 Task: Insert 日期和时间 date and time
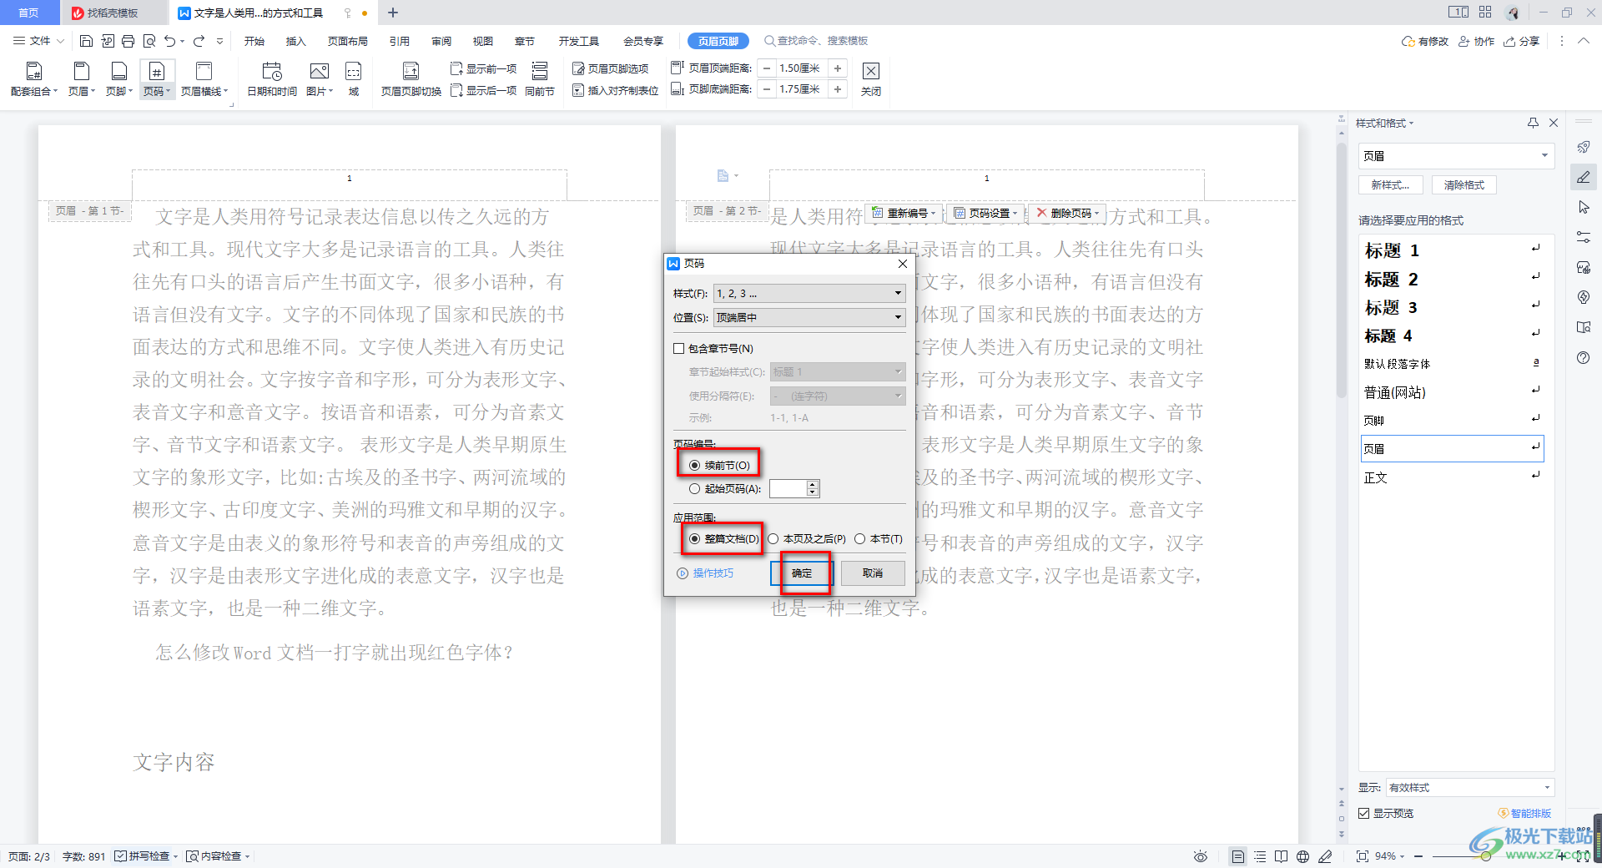click(272, 79)
